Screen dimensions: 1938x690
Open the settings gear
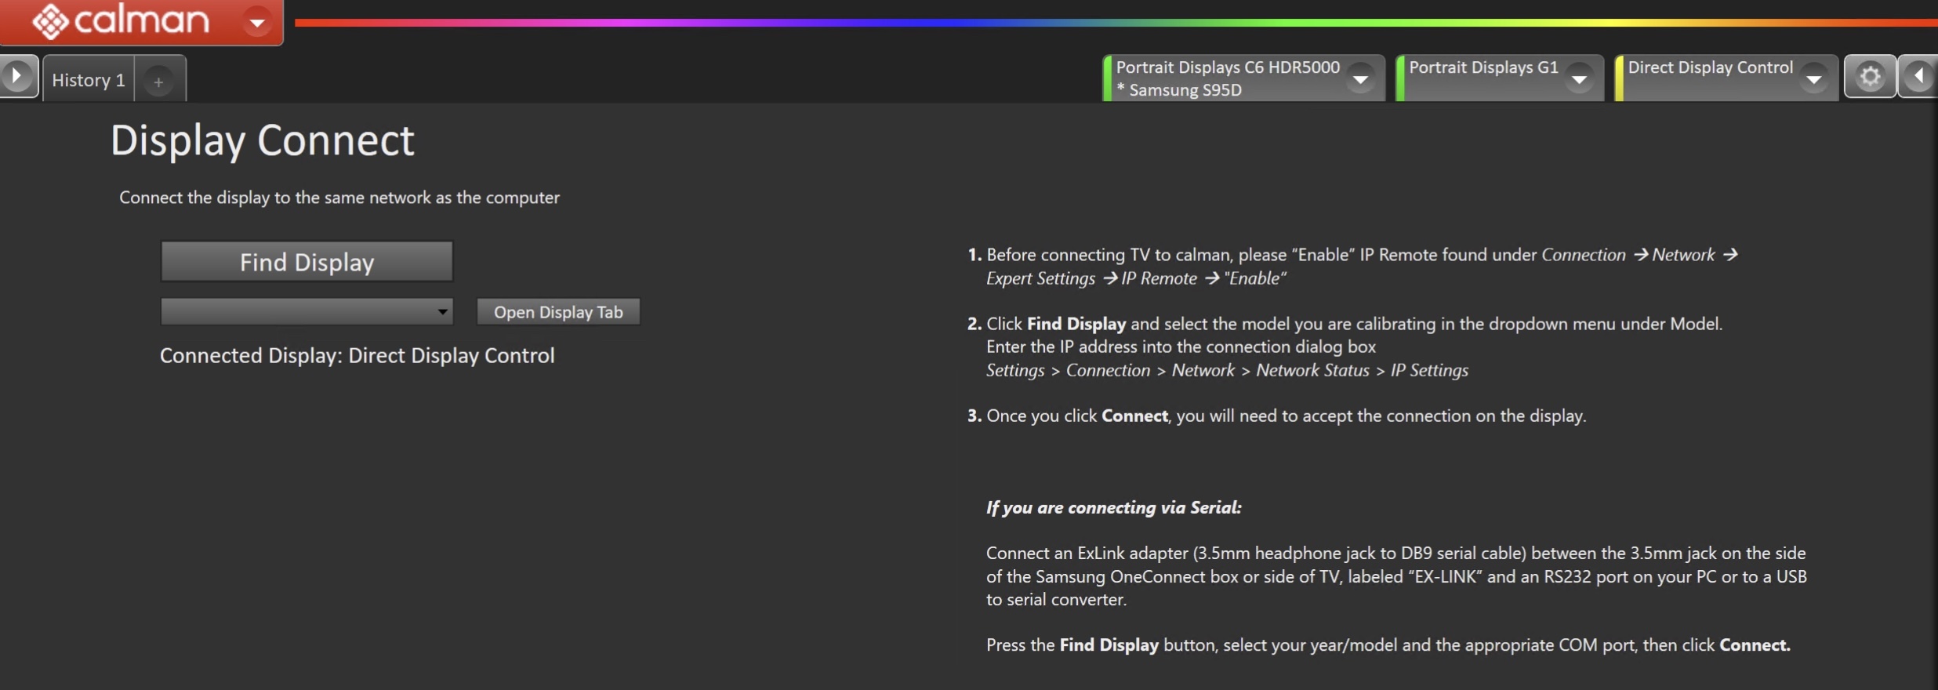[1870, 77]
